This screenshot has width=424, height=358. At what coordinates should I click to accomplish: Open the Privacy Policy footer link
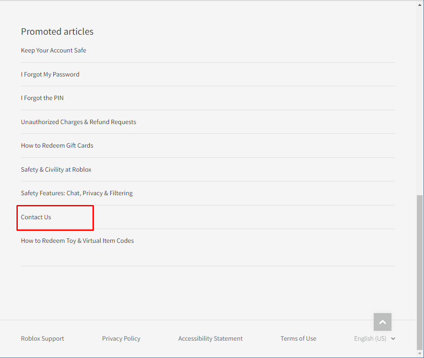[121, 338]
